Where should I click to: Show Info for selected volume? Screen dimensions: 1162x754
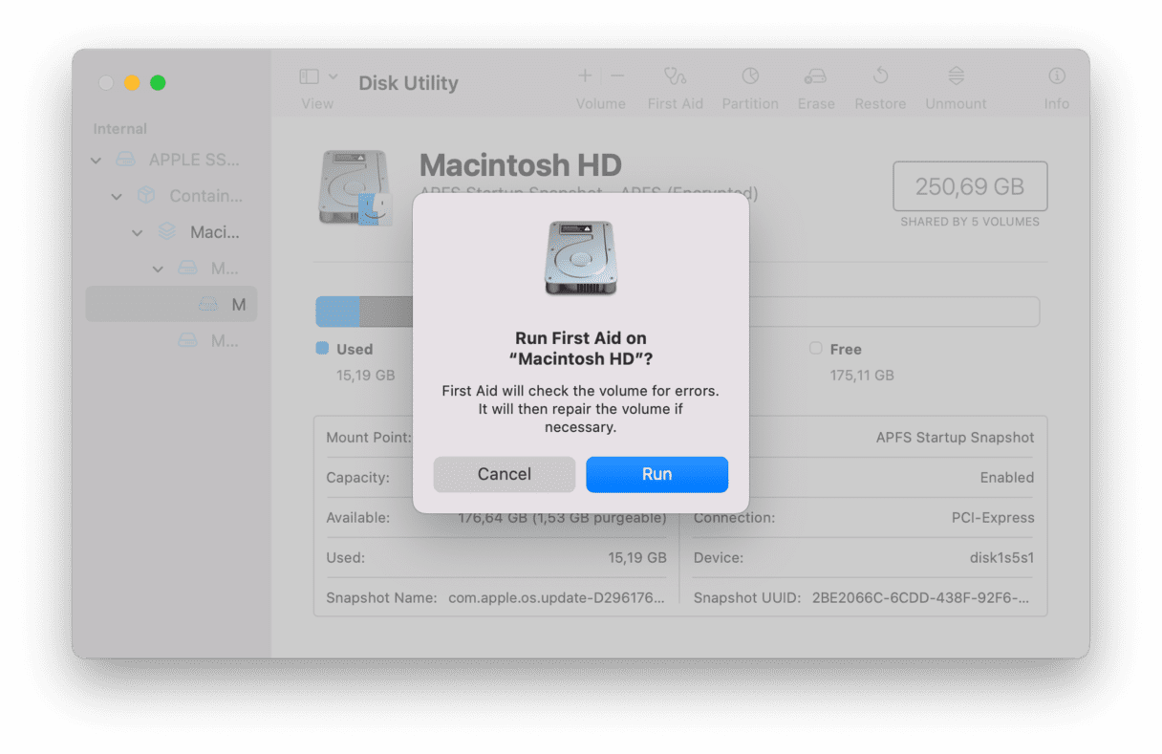[1057, 75]
